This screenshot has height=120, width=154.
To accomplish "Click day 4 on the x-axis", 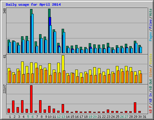I will click(x=23, y=117).
